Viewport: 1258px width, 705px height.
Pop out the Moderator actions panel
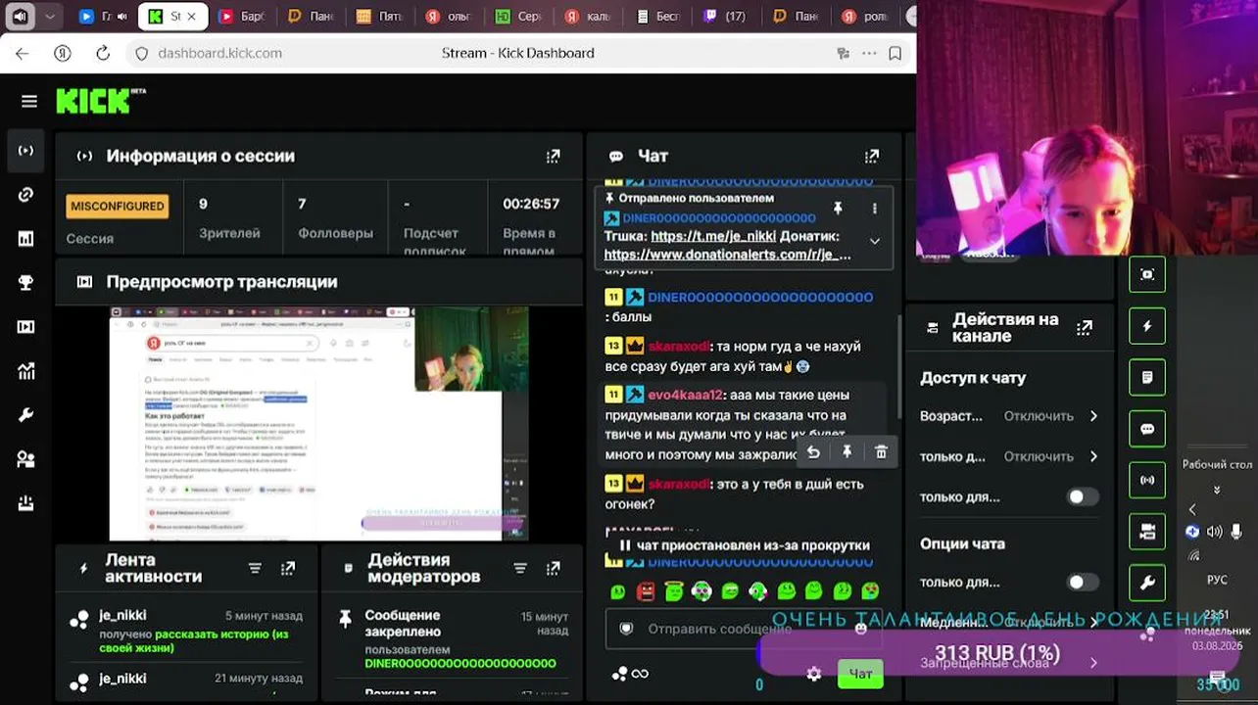[554, 568]
